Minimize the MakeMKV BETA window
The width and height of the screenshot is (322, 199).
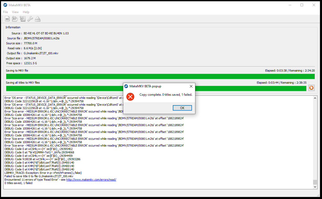(290, 5)
